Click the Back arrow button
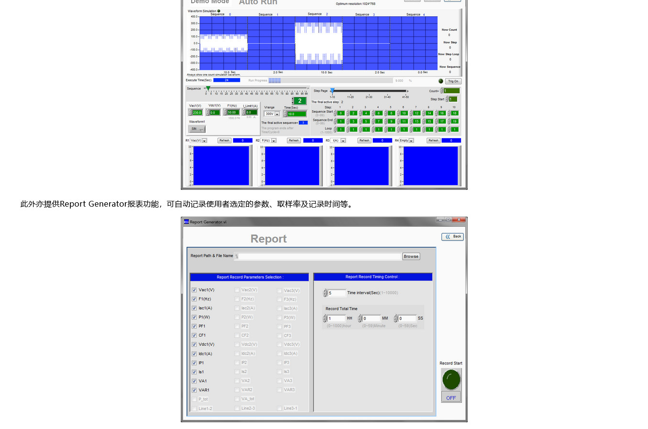Screen dimensions: 648x429 point(452,237)
